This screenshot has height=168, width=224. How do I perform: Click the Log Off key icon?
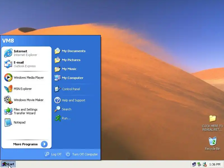coord(47,154)
